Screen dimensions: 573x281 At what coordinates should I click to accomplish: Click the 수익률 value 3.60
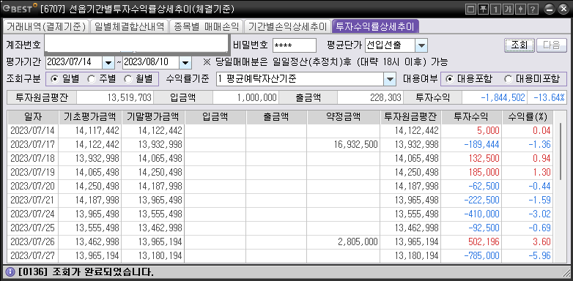[541, 242]
